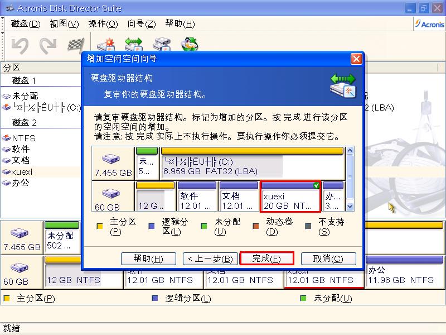
Task: Click the Create Partition wizard toolbar icon
Action: (105, 45)
